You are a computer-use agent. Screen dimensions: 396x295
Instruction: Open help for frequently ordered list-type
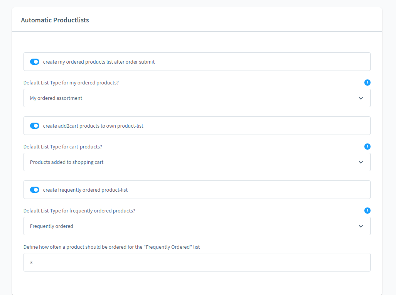tap(367, 211)
